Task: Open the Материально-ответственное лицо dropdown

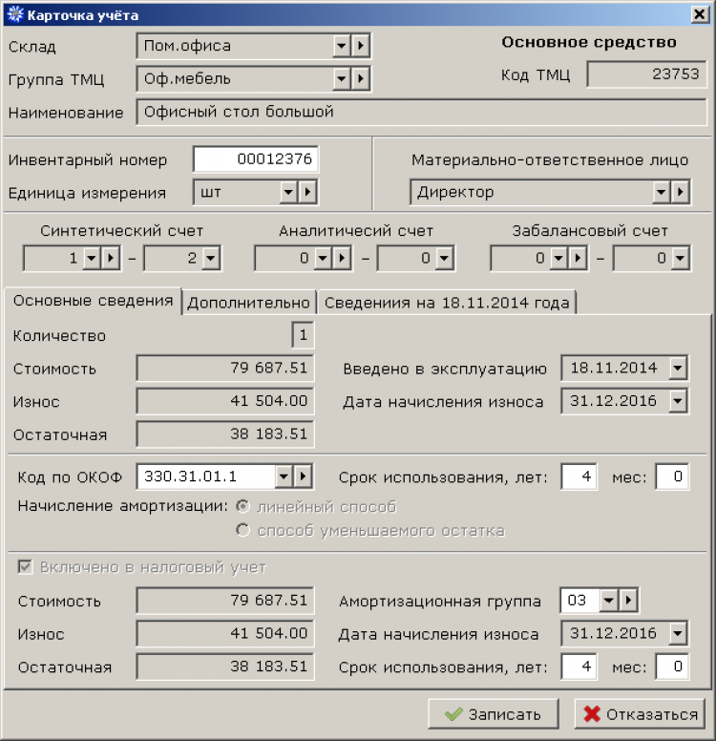Action: coord(662,192)
